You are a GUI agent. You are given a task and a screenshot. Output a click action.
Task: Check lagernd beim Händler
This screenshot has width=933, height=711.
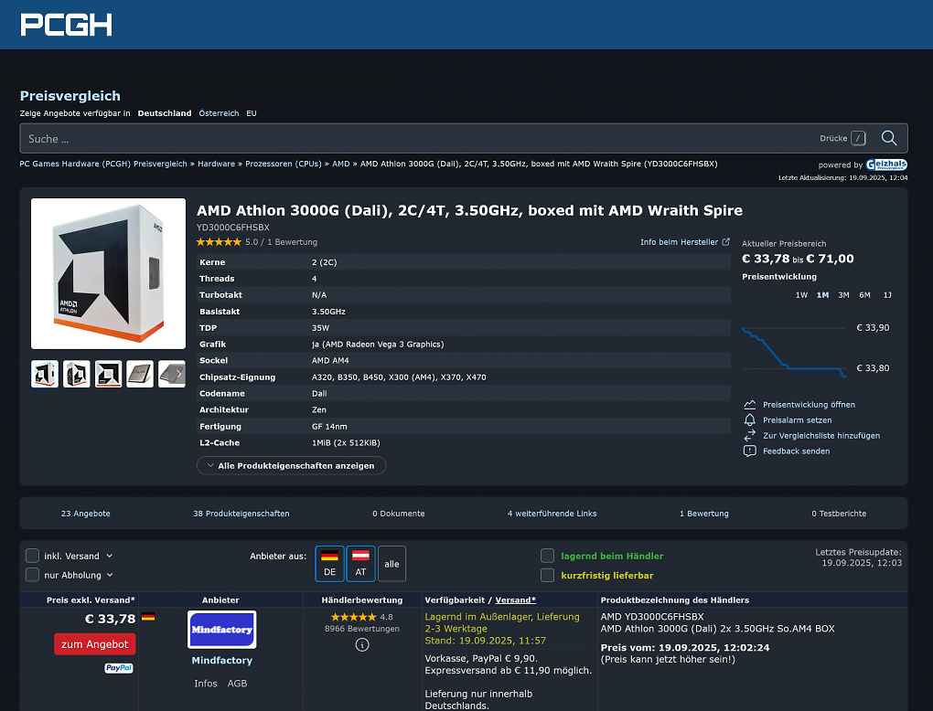(547, 556)
